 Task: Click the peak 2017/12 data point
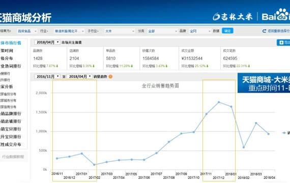click(219, 102)
